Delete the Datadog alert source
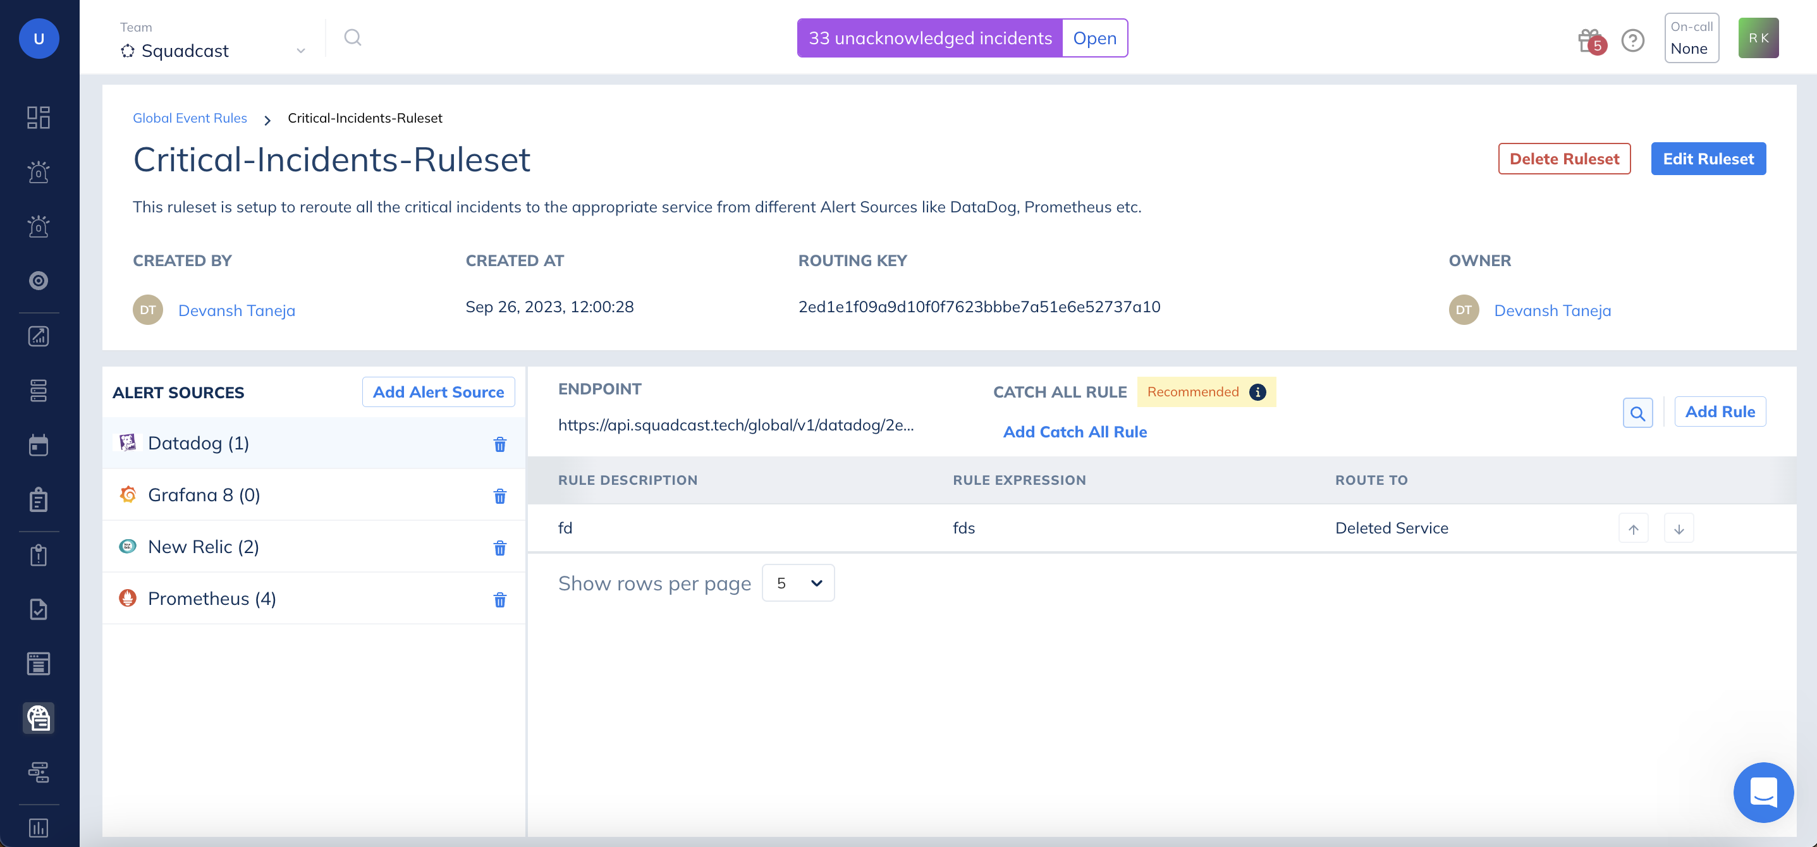The image size is (1817, 847). 500,444
